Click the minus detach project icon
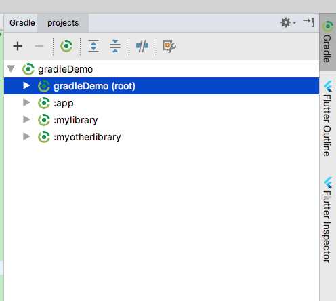This screenshot has height=301, width=336. click(x=39, y=46)
